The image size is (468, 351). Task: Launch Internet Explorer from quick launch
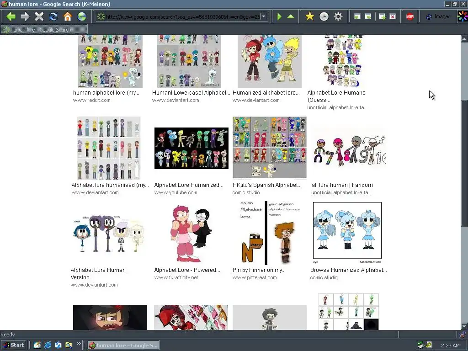point(48,346)
